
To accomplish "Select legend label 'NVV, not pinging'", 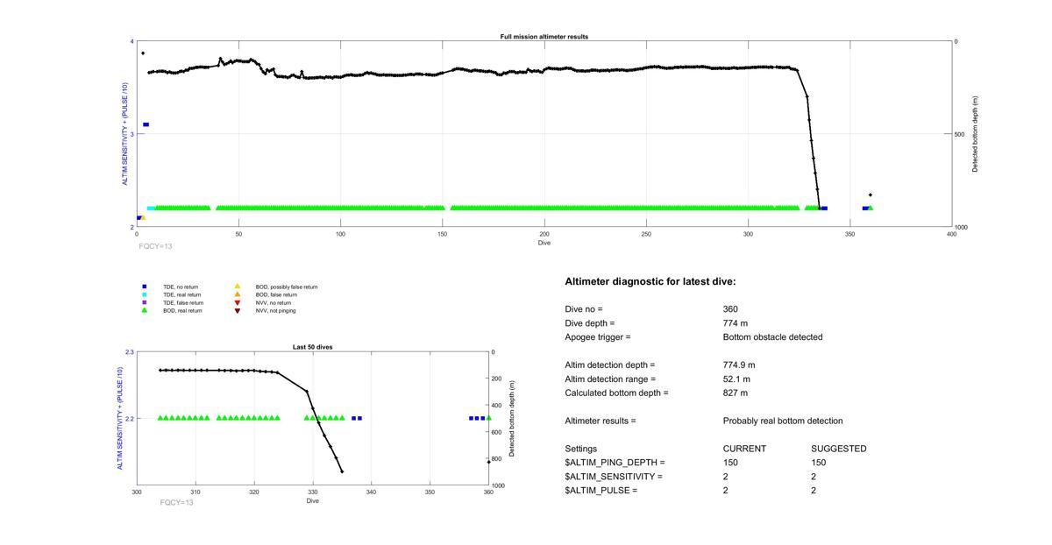I will [275, 310].
